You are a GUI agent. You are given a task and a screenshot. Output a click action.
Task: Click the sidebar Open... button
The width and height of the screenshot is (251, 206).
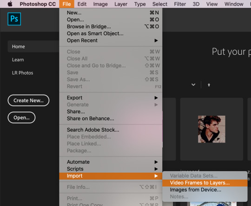21,118
